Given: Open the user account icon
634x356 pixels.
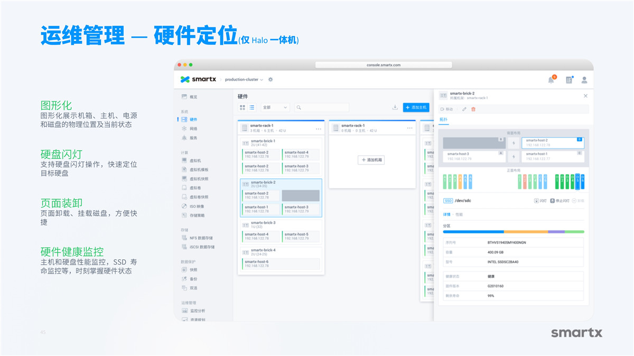Looking at the screenshot, I should click(584, 80).
